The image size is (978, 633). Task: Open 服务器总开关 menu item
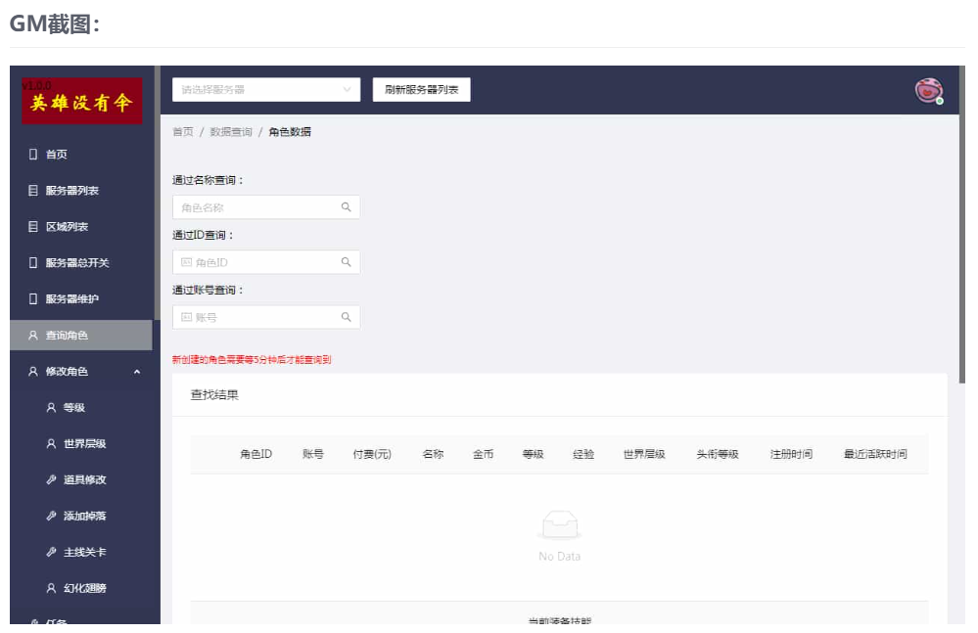click(x=81, y=262)
